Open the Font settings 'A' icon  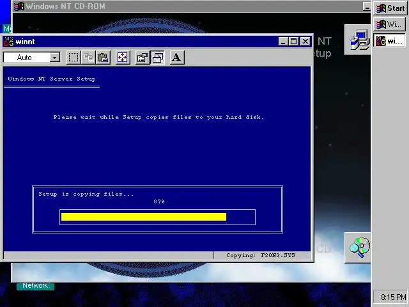176,58
